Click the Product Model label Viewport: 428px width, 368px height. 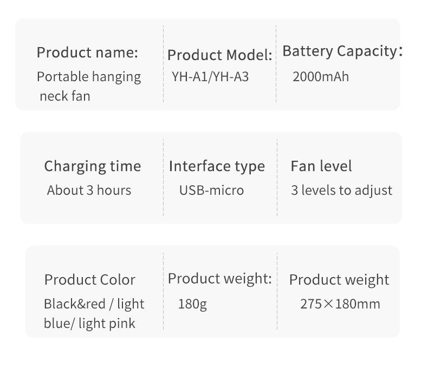coord(220,55)
